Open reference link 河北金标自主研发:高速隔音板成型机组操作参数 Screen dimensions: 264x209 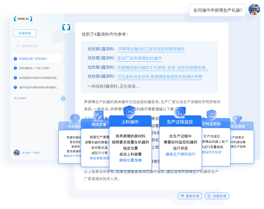tap(160, 77)
